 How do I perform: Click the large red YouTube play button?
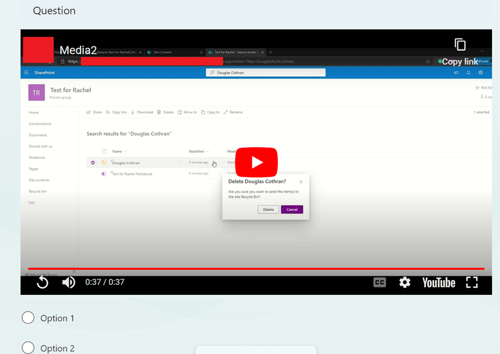[256, 162]
